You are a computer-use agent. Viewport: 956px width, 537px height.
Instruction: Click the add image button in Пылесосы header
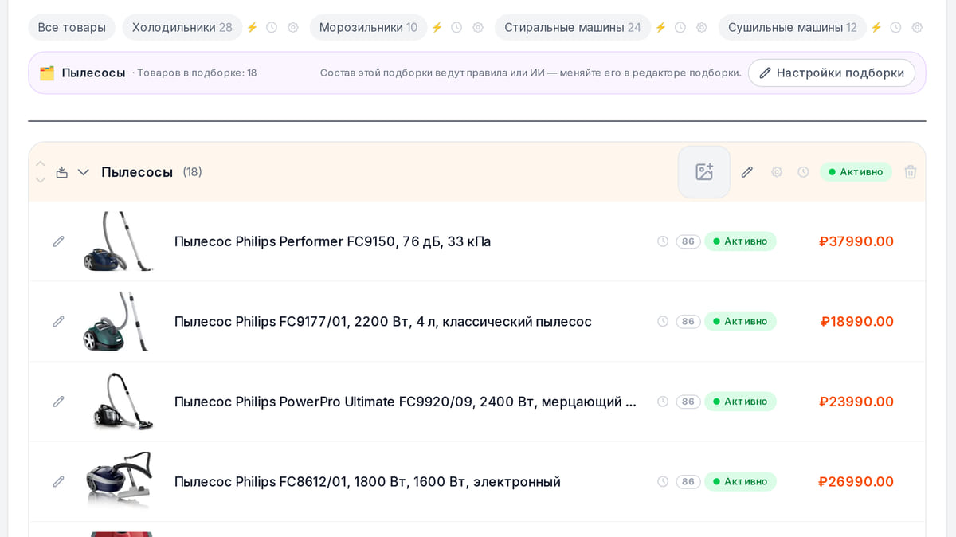pyautogui.click(x=704, y=172)
